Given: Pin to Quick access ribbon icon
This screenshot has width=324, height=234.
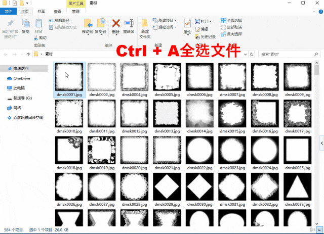Looking at the screenshot, I should [x=10, y=23].
